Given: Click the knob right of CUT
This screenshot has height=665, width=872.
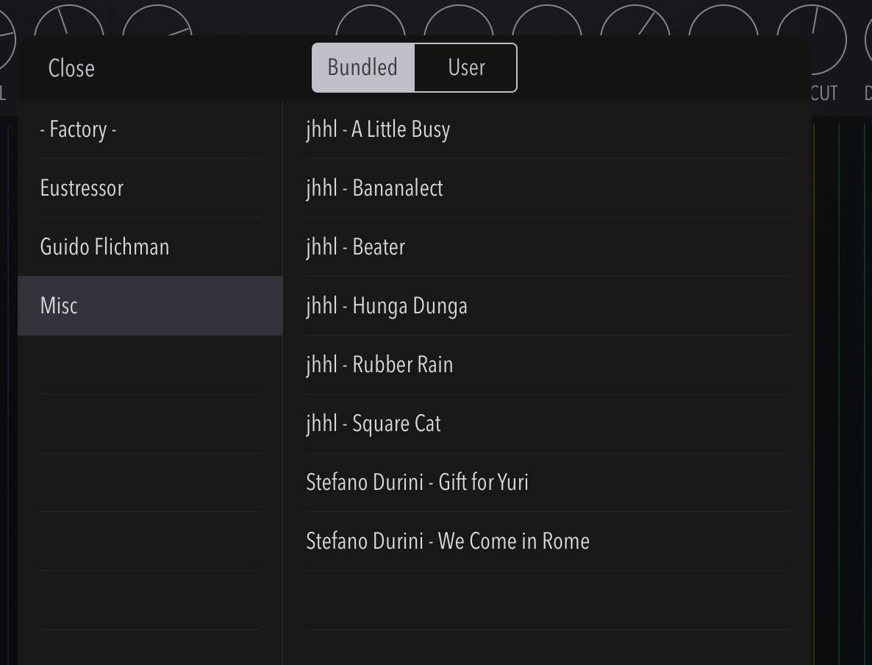Looking at the screenshot, I should 868,40.
